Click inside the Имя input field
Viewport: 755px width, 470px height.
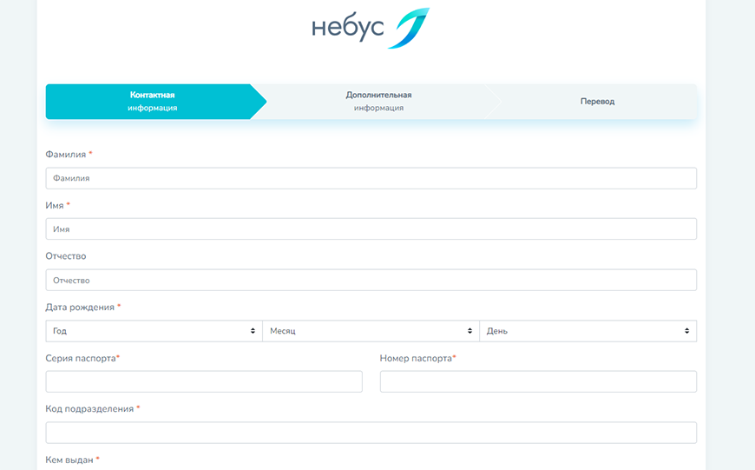click(371, 229)
